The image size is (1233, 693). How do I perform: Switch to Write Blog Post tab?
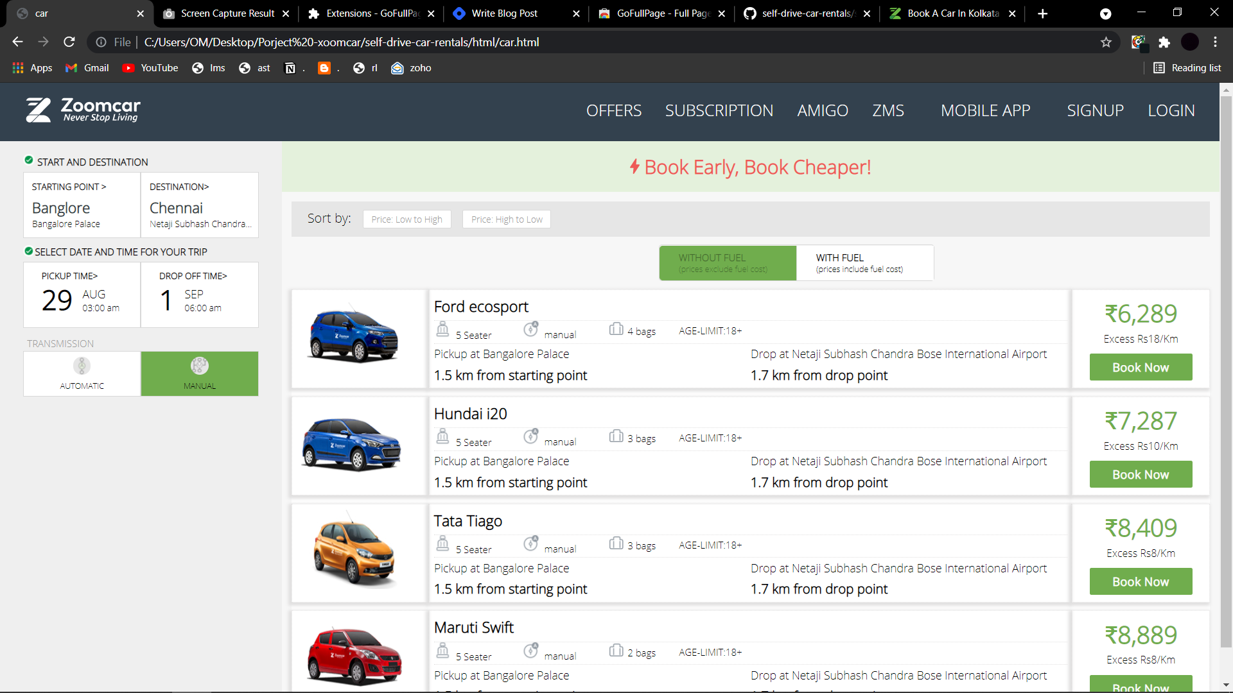click(505, 13)
